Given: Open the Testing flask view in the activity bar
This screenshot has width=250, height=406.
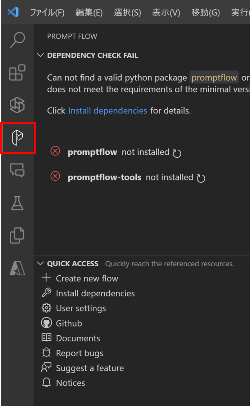Looking at the screenshot, I should tap(17, 203).
